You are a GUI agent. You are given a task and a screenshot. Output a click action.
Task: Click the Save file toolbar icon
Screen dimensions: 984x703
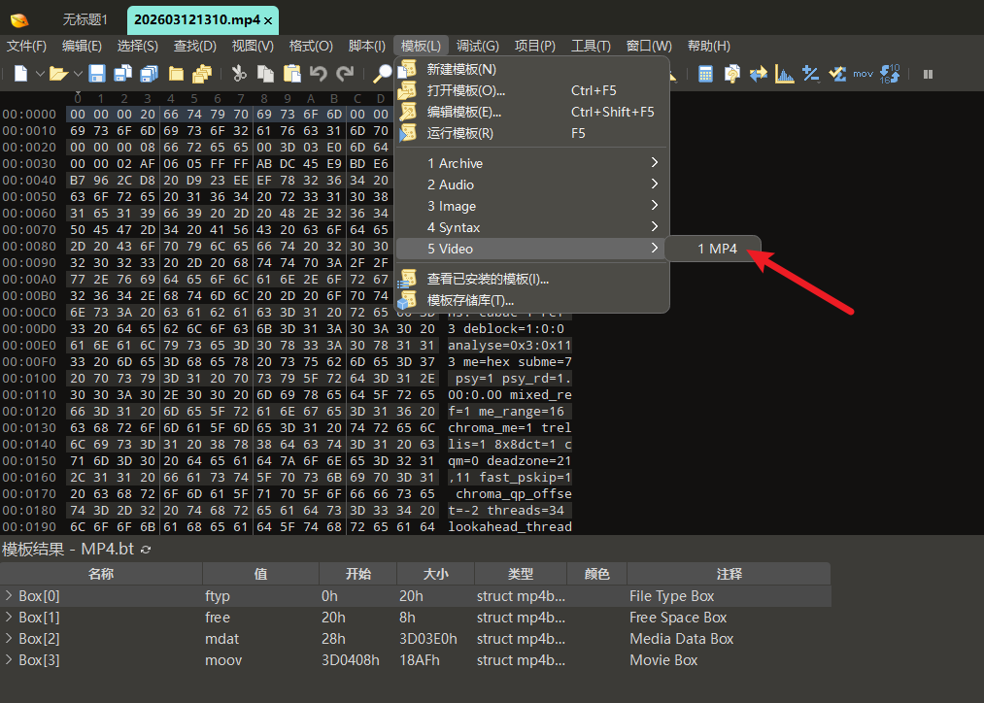[x=97, y=74]
